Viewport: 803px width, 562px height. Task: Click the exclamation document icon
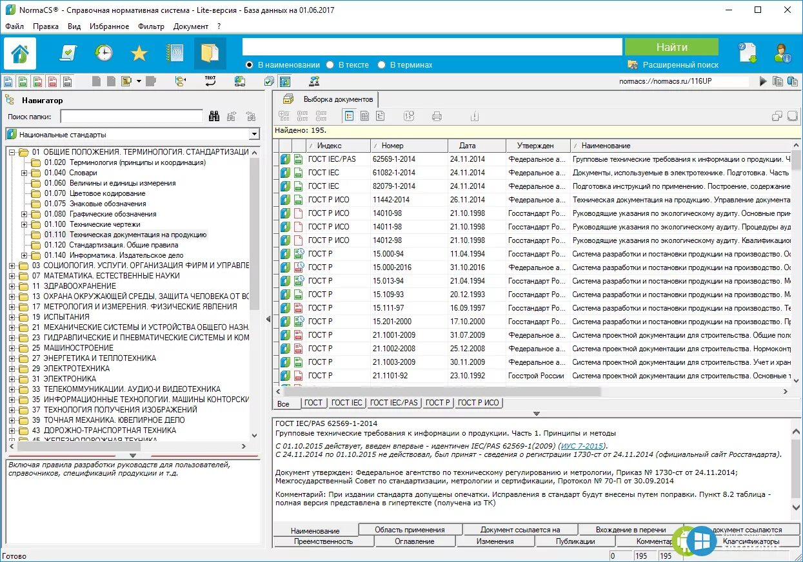tap(474, 116)
